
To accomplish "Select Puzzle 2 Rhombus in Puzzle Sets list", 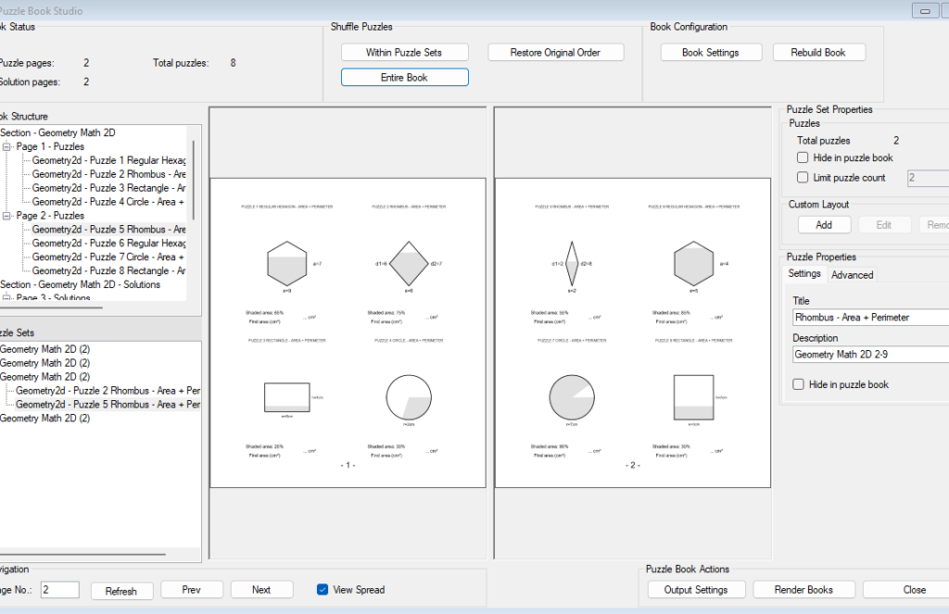I will click(x=108, y=392).
